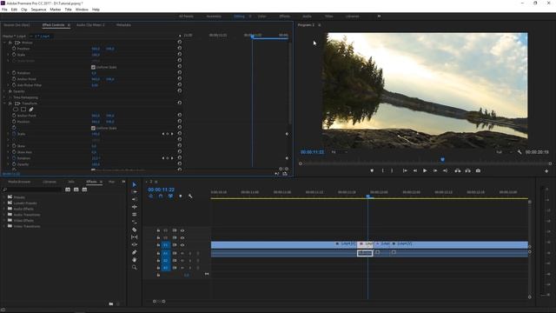Image resolution: width=556 pixels, height=313 pixels.
Task: Click the timeline Add Marker icon
Action: tap(181, 196)
